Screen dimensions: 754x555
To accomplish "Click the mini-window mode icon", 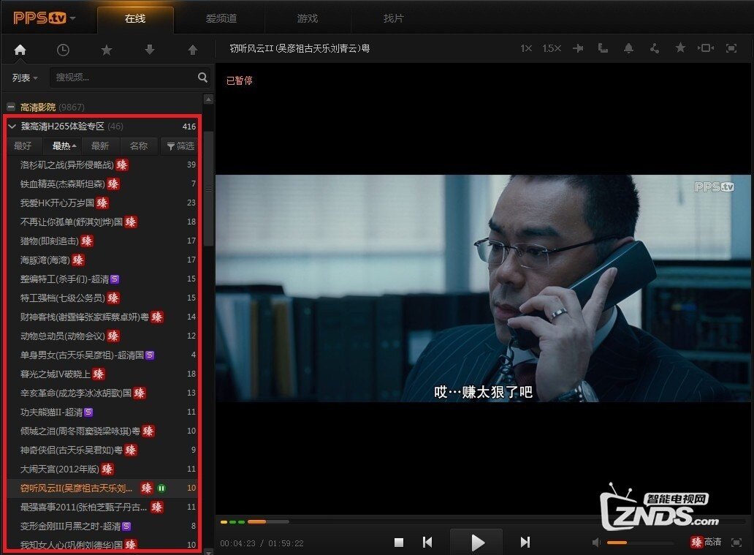I will click(x=706, y=48).
